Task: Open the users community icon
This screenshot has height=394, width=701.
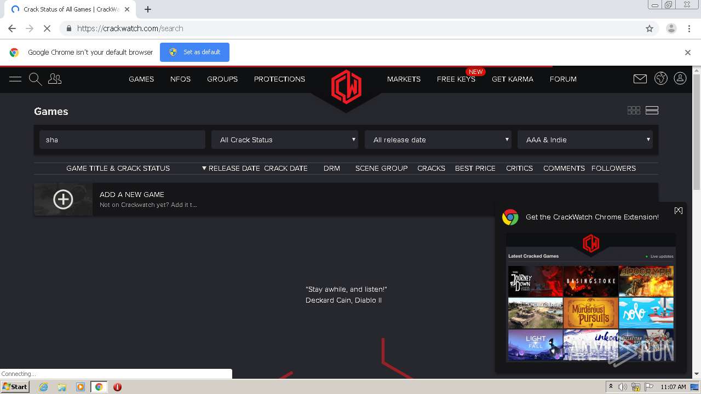Action: 55,79
